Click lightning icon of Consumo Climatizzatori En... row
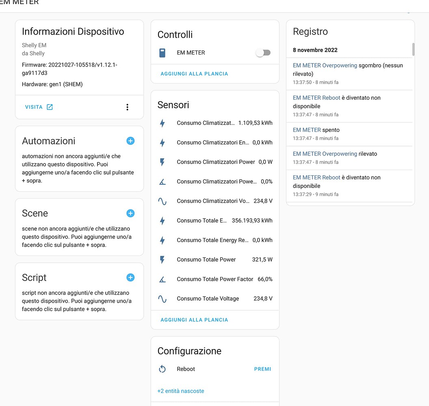Image resolution: width=429 pixels, height=406 pixels. [x=162, y=142]
